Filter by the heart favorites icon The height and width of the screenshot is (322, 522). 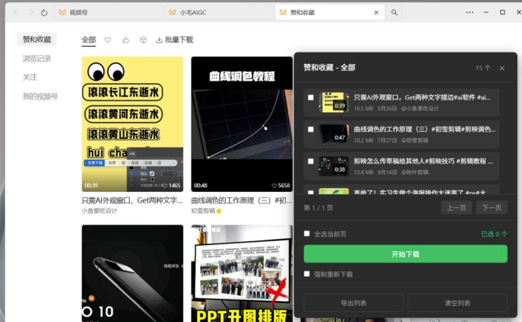pyautogui.click(x=108, y=40)
